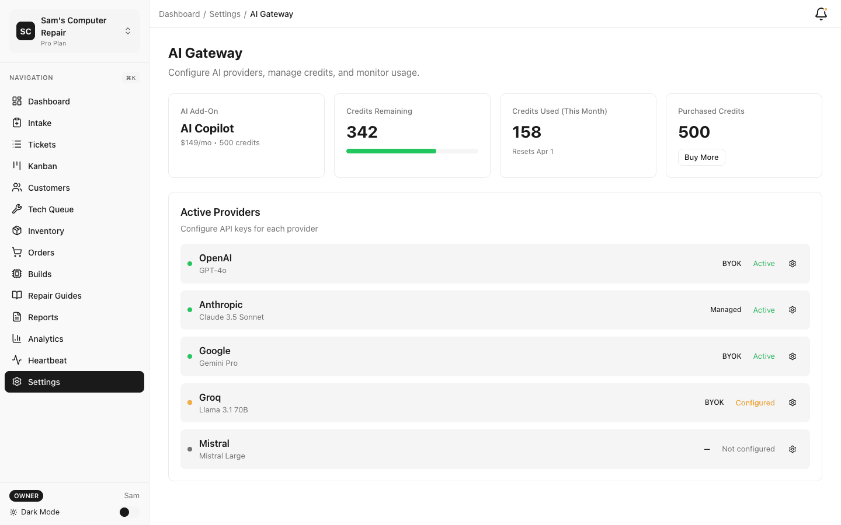Viewport: 841px width, 525px height.
Task: Click the Credits Remaining progress bar
Action: pyautogui.click(x=412, y=150)
